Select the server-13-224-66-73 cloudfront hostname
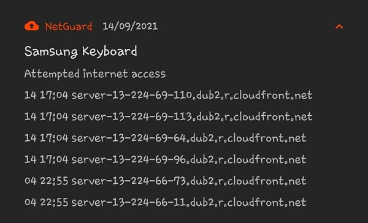This screenshot has width=368, height=223. pos(189,181)
